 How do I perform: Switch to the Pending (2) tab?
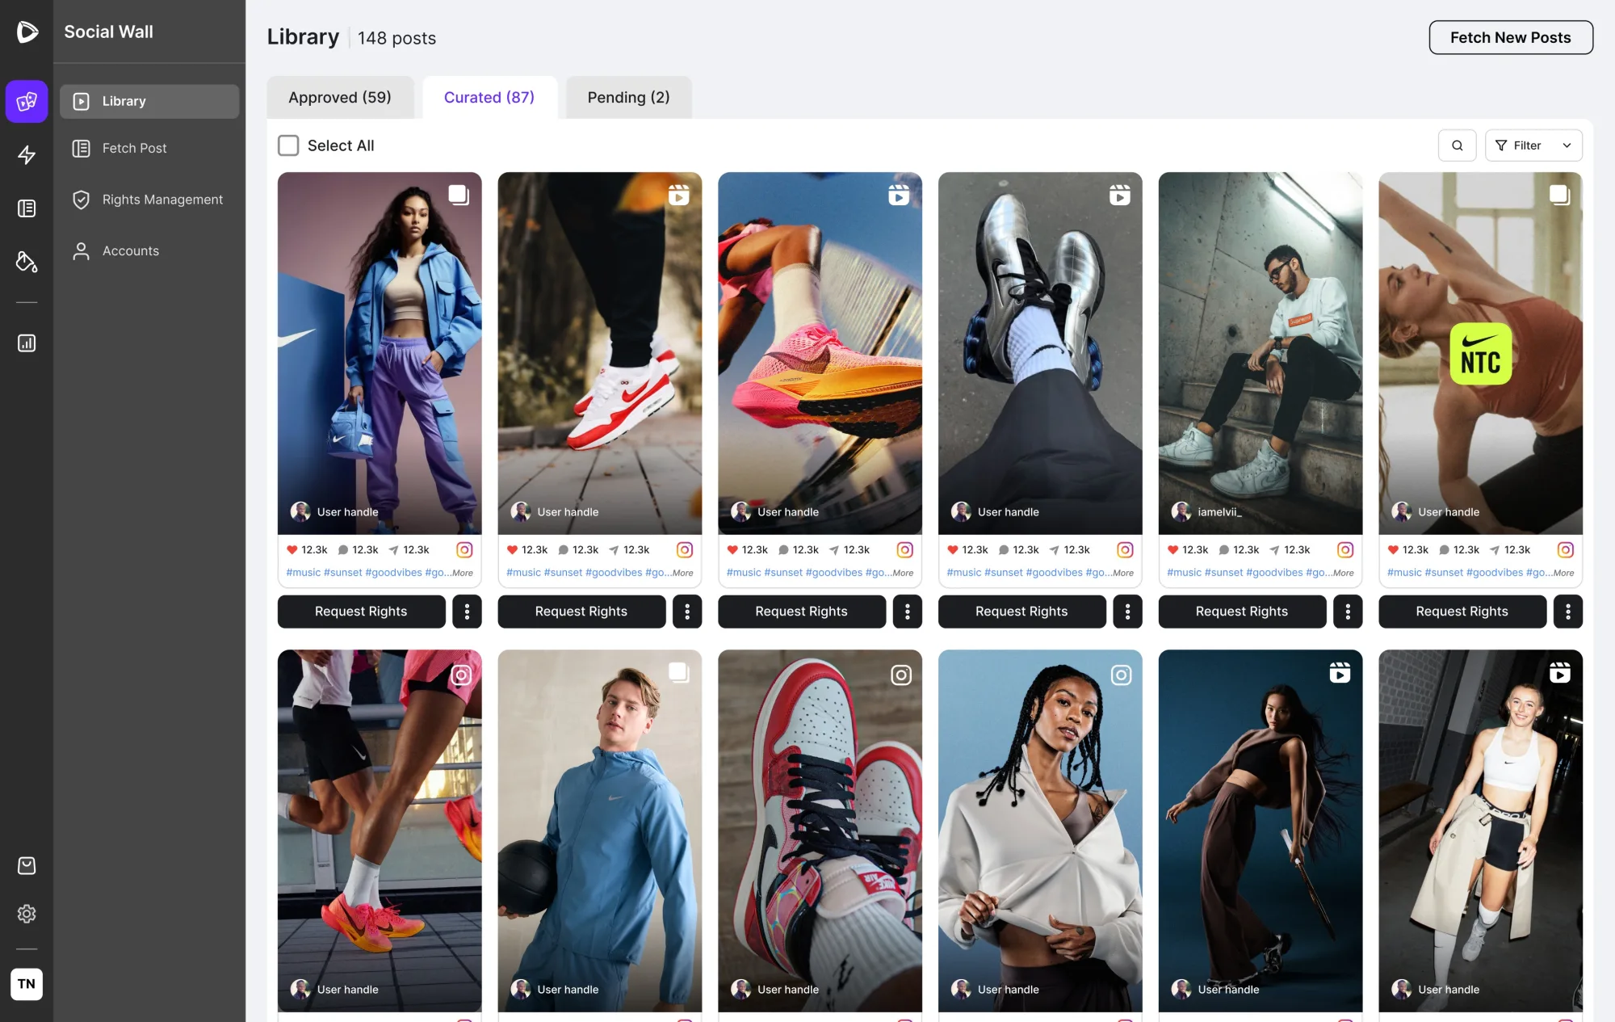[x=628, y=97]
